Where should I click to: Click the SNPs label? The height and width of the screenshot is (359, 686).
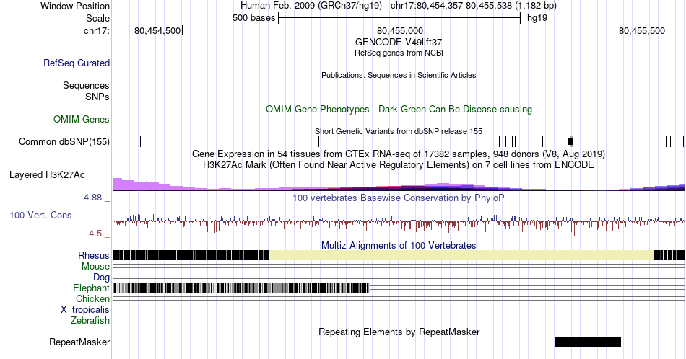tap(97, 97)
